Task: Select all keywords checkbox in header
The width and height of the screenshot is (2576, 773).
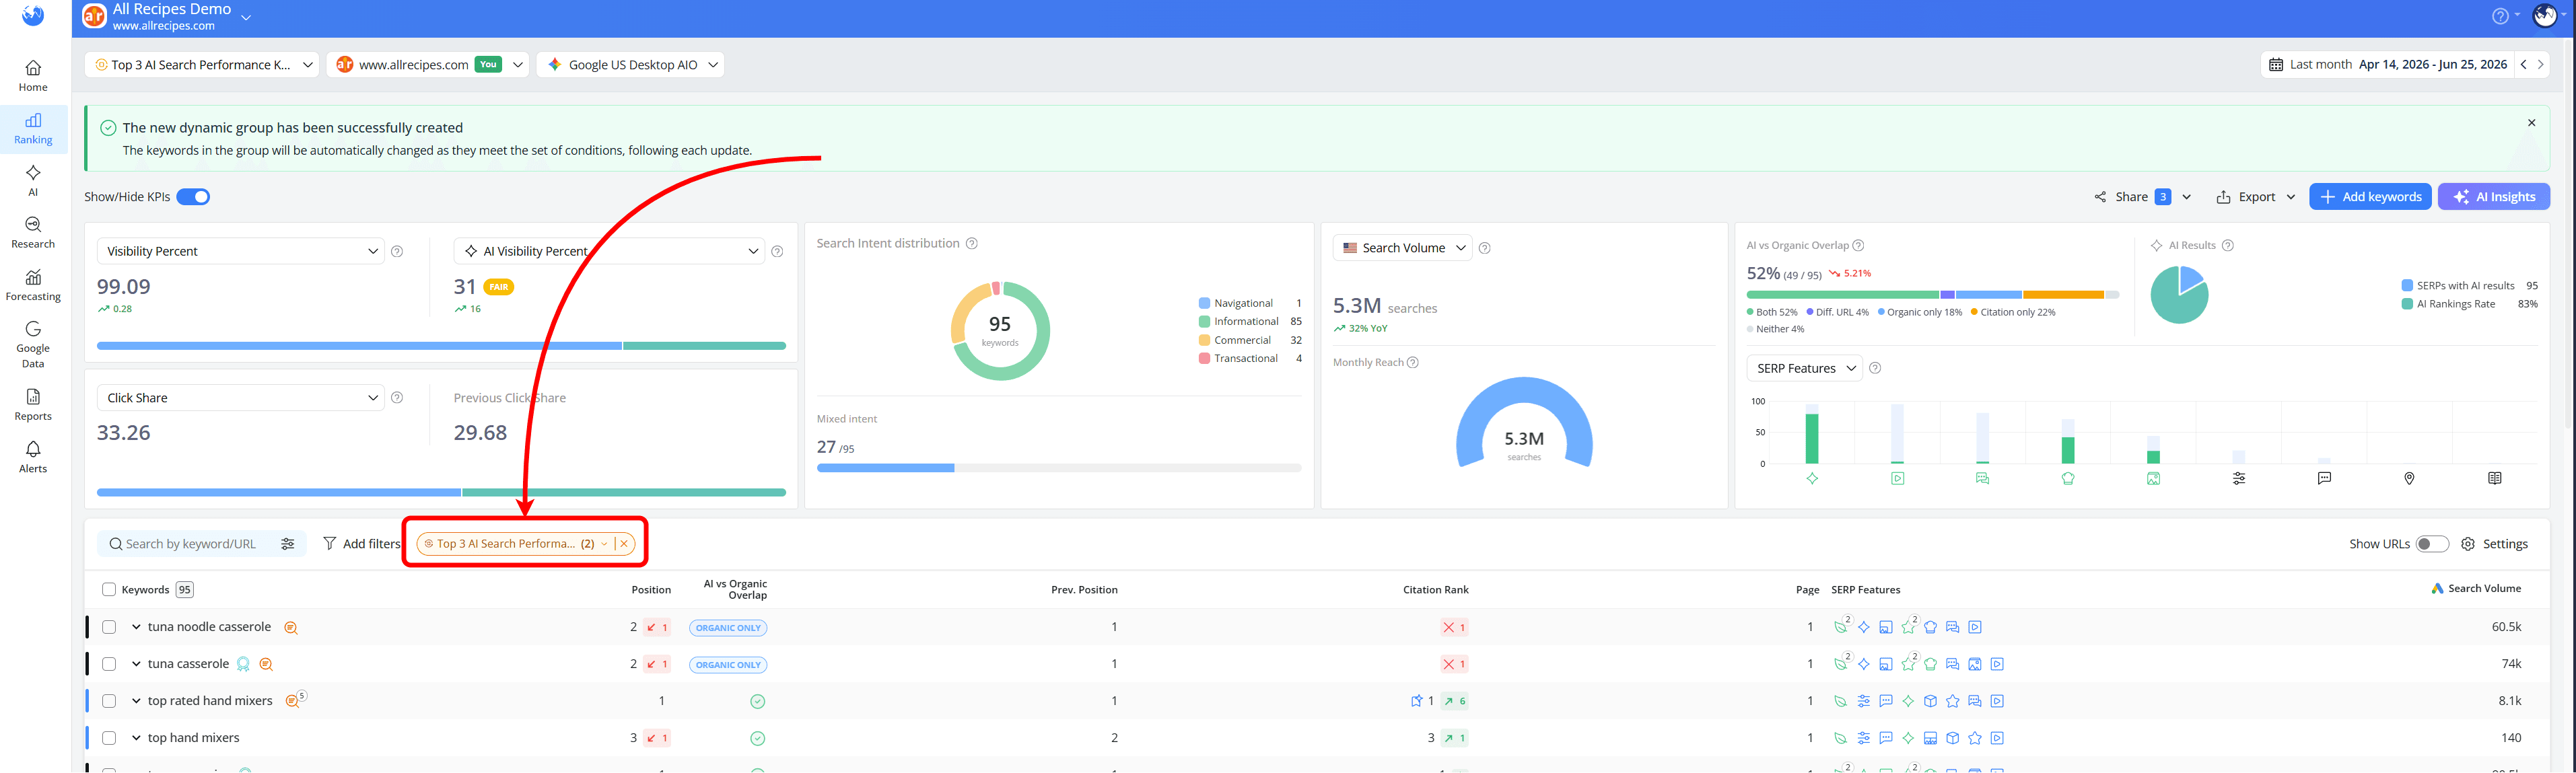Action: [x=109, y=590]
